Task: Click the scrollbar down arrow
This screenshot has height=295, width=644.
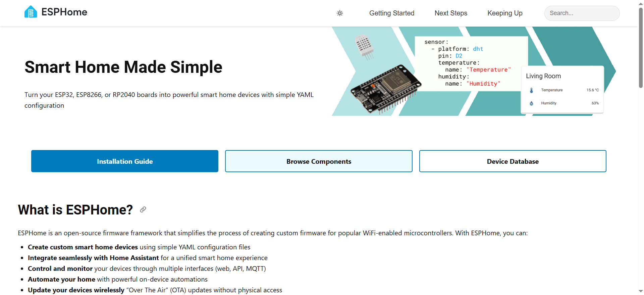Action: [x=641, y=291]
